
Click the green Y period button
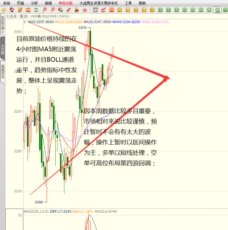tap(225, 10)
